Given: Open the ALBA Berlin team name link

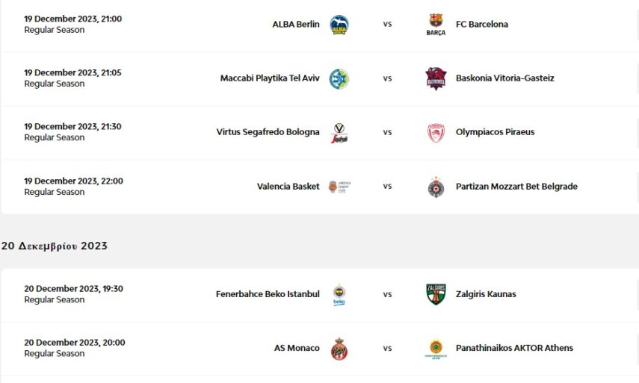Looking at the screenshot, I should click(x=295, y=25).
